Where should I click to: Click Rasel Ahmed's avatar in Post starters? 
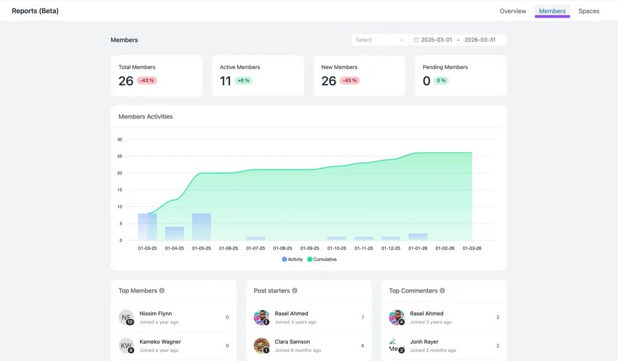coord(261,318)
